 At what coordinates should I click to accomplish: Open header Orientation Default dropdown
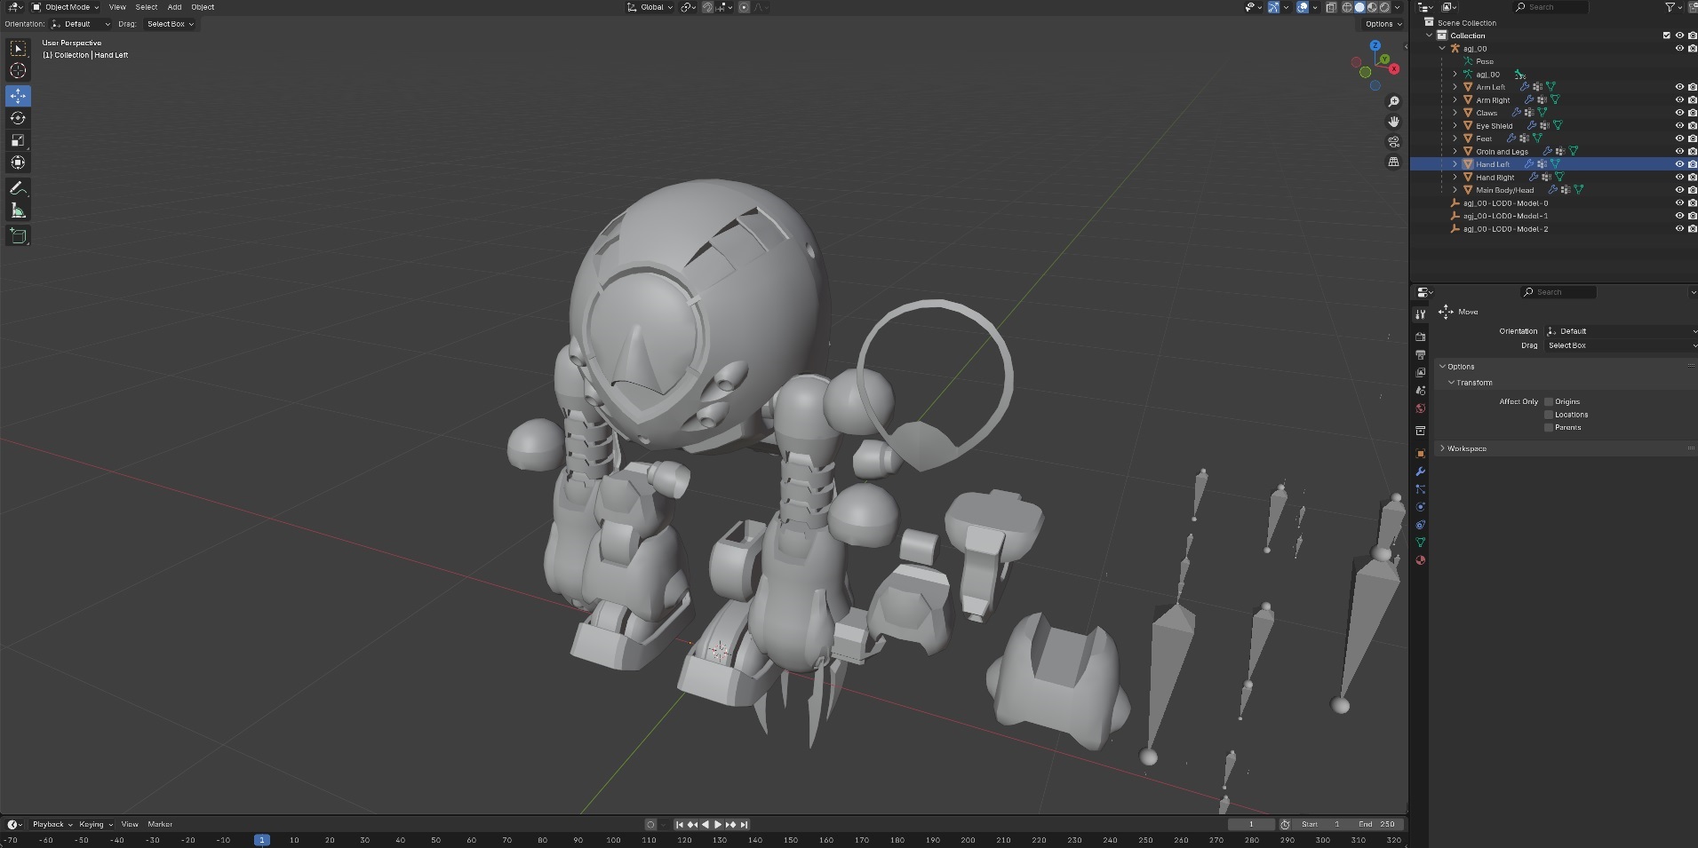coord(81,24)
